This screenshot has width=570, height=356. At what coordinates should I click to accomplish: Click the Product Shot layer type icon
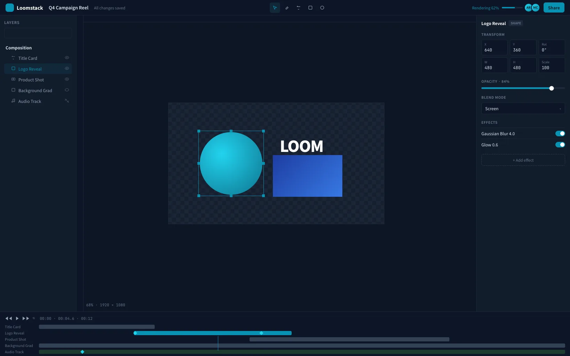pos(13,79)
